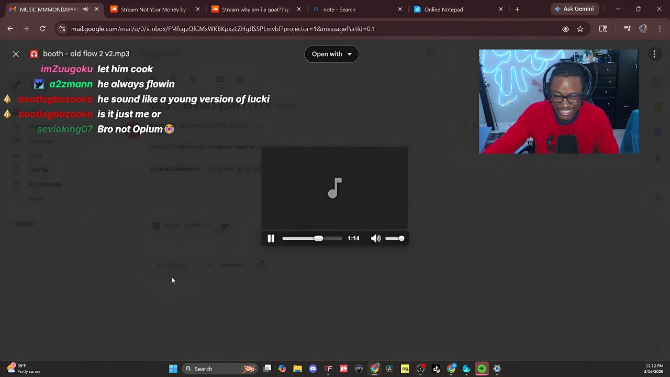This screenshot has height=377, width=670.
Task: Open the TikTok app on taskbar
Action: (436, 369)
